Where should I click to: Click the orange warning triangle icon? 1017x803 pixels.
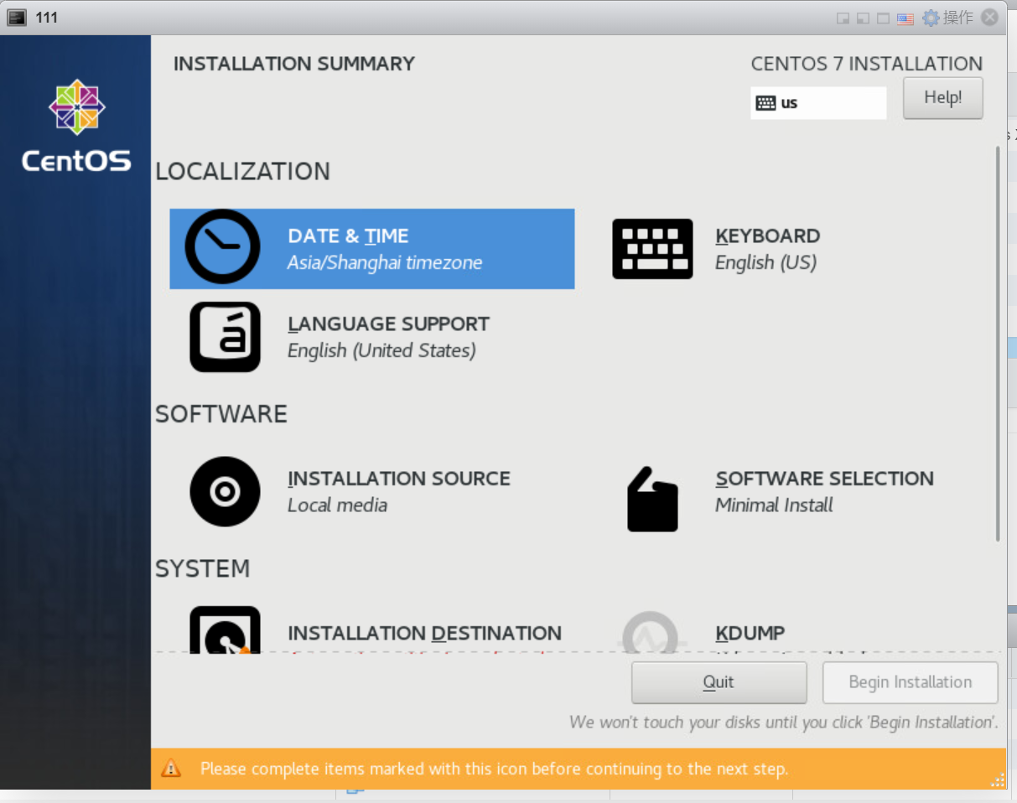(x=171, y=768)
